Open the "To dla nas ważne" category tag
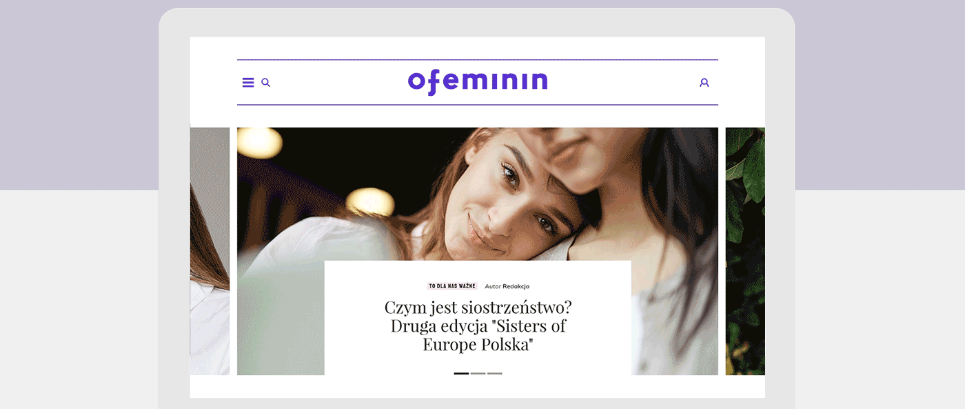The height and width of the screenshot is (409, 965). click(x=452, y=286)
